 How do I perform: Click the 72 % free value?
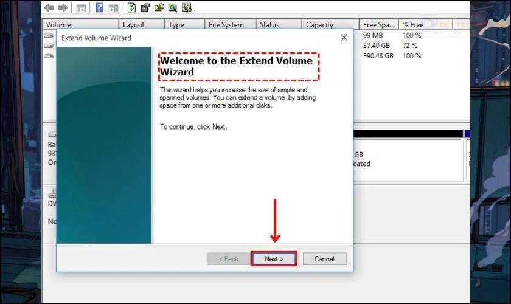409,45
